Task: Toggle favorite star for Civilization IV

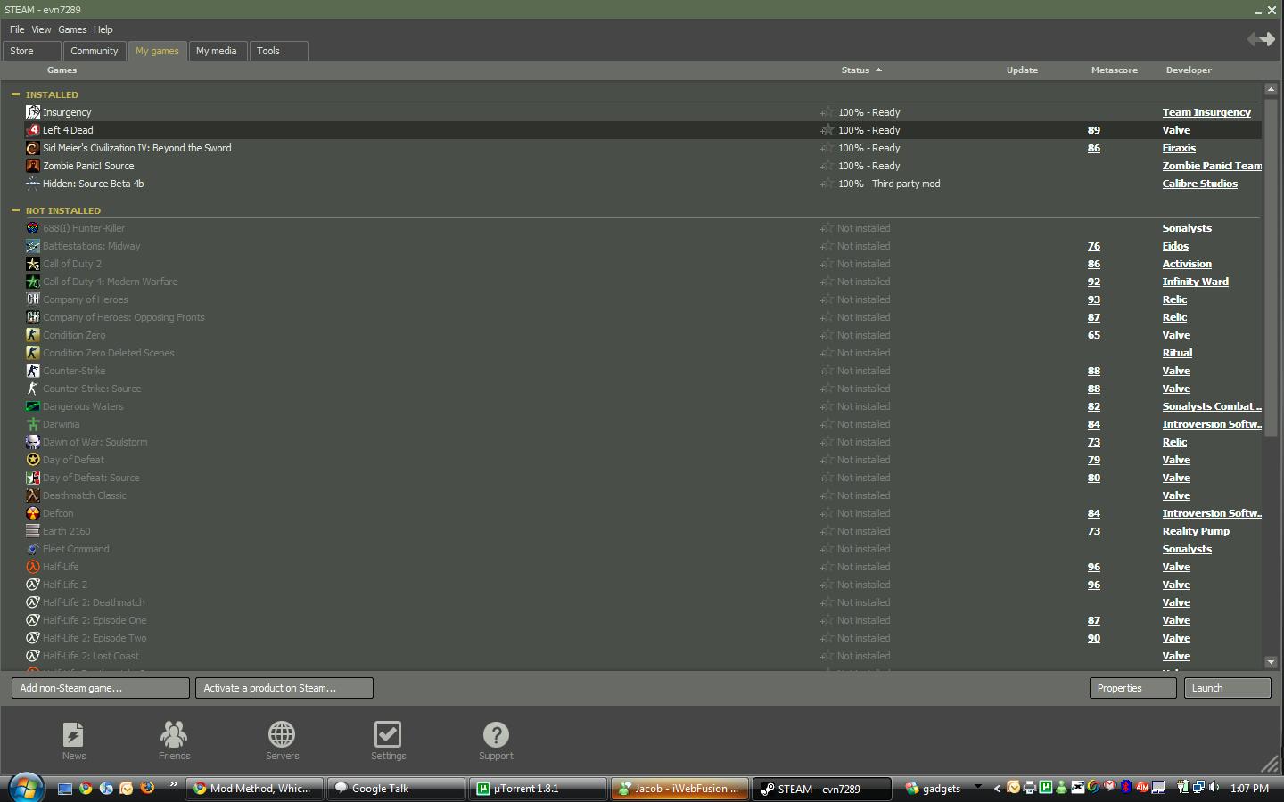Action: point(827,148)
